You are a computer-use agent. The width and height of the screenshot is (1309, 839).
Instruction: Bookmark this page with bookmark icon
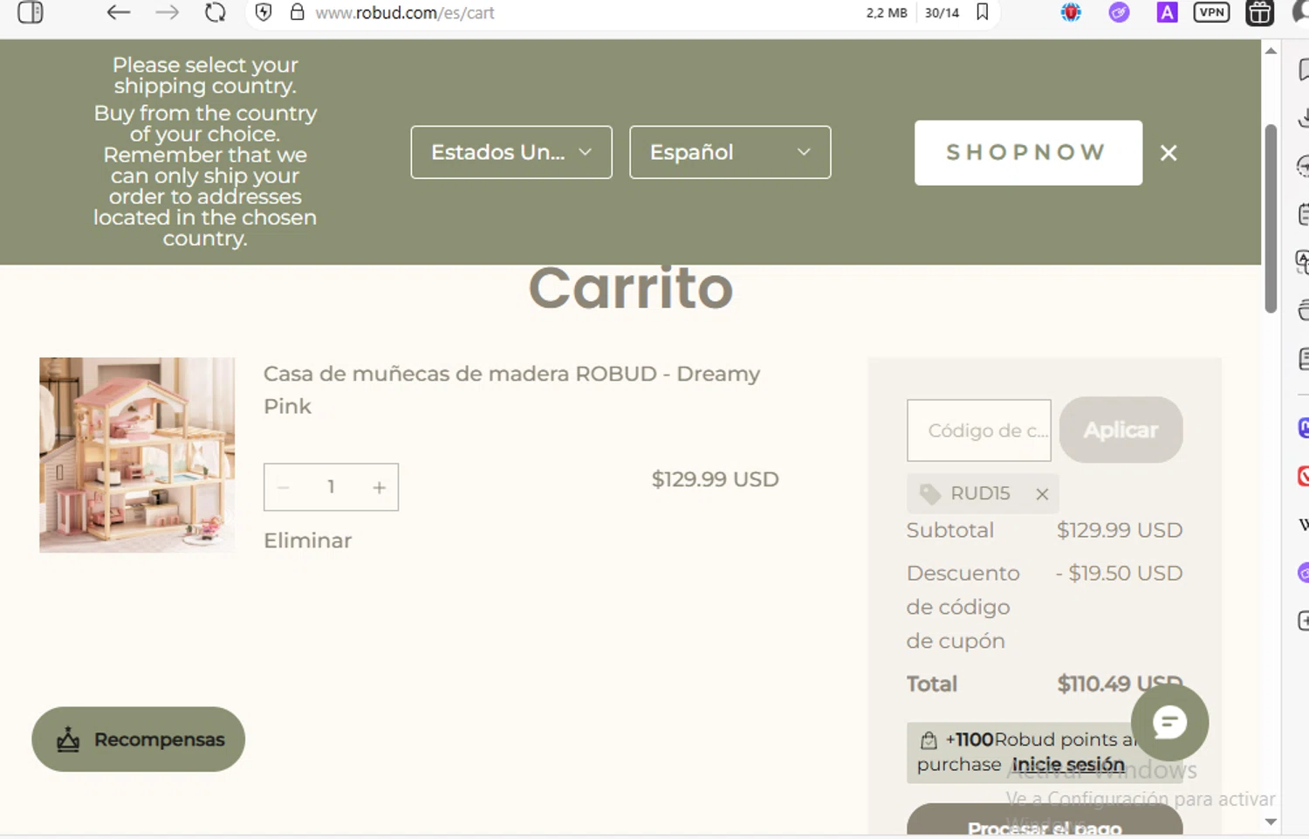tap(983, 12)
